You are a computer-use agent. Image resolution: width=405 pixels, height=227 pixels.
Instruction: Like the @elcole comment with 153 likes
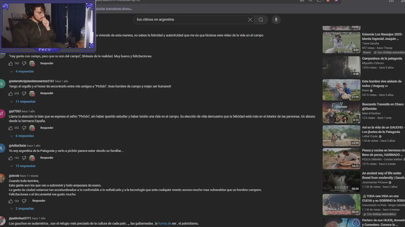[10, 201]
